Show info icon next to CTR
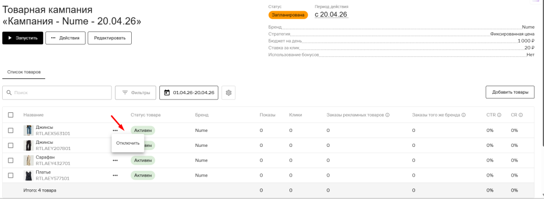Image resolution: width=544 pixels, height=199 pixels. (x=499, y=115)
